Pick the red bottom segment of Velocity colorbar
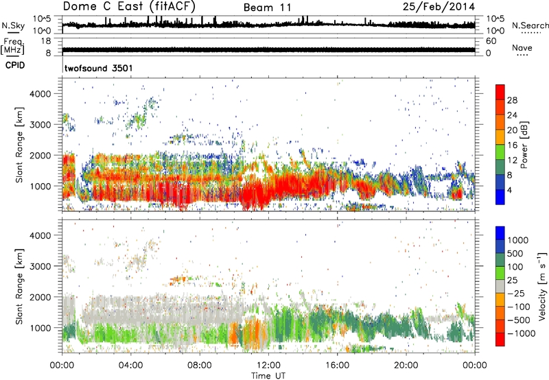 pos(500,340)
